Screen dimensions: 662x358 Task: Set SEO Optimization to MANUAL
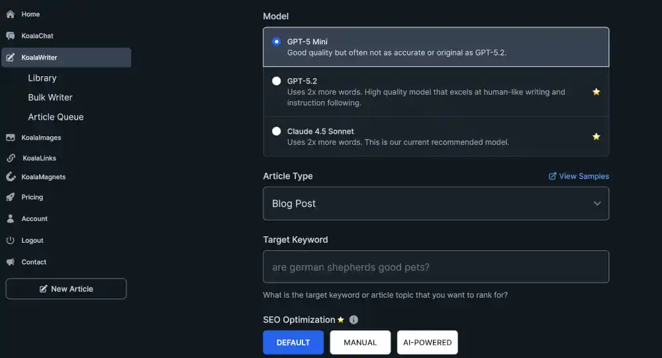pyautogui.click(x=360, y=342)
